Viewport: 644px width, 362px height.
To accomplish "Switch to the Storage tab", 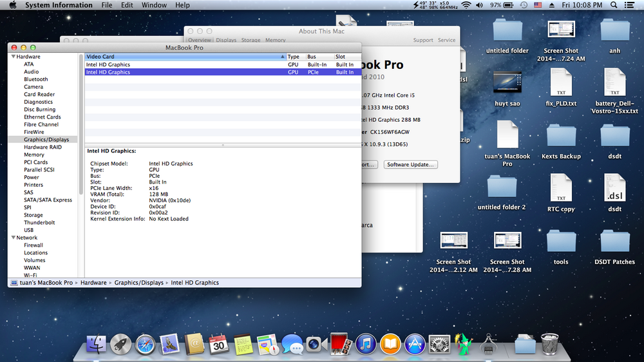I will click(x=251, y=40).
